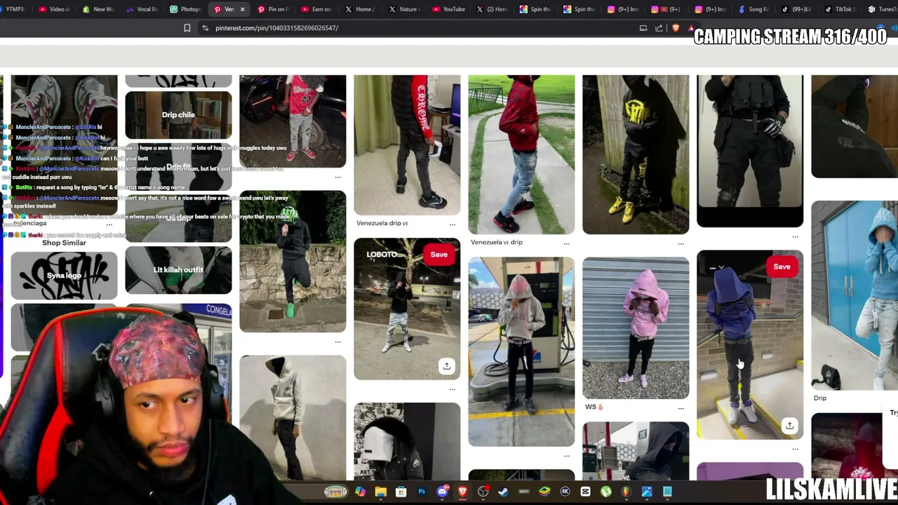Open Photos app from taskbar
This screenshot has height=505, width=898.
tap(647, 492)
